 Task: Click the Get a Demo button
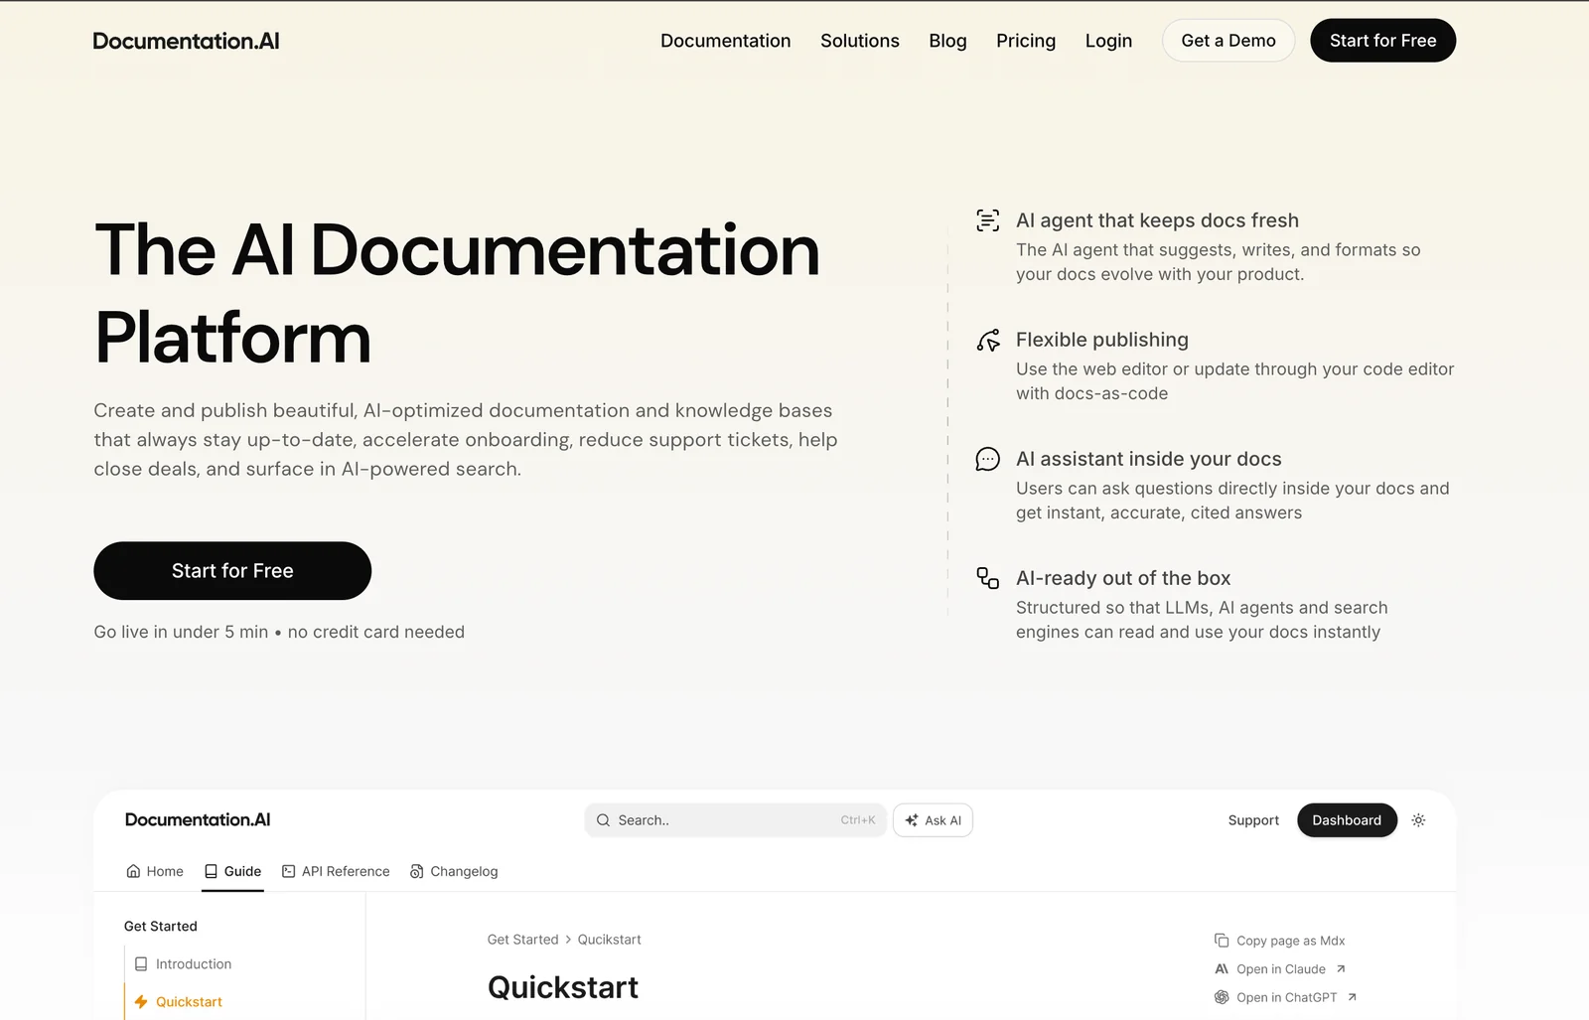[x=1228, y=41]
